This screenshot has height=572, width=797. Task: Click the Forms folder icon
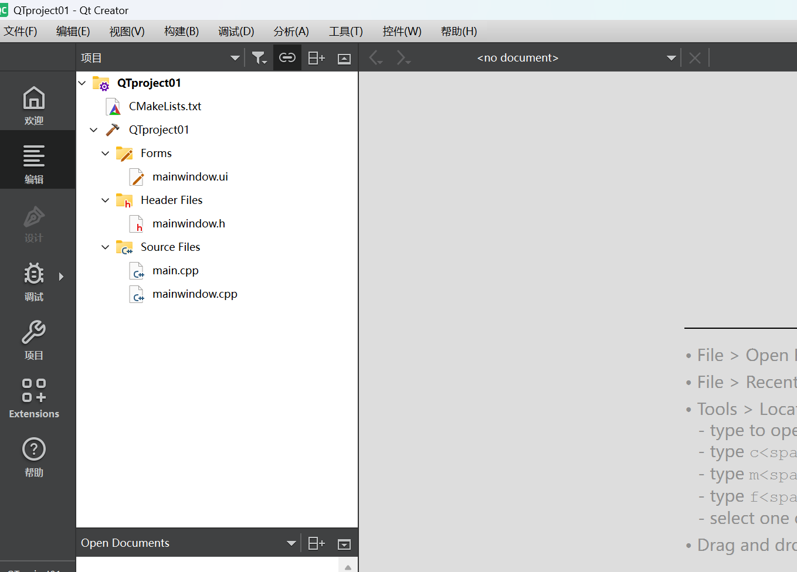point(124,154)
